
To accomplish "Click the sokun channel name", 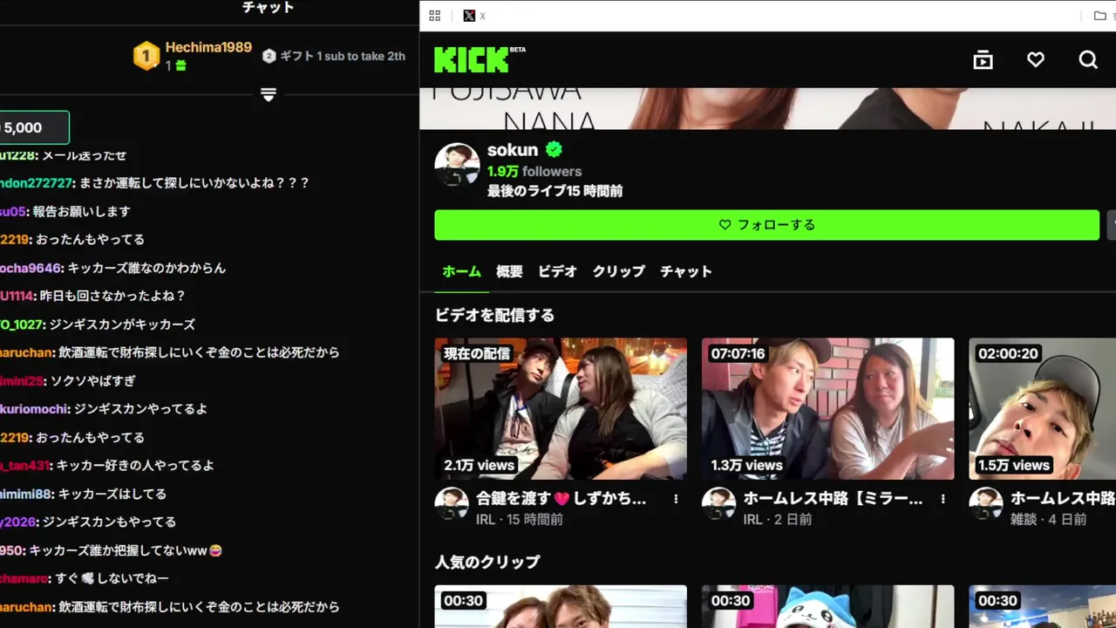I will [x=513, y=149].
